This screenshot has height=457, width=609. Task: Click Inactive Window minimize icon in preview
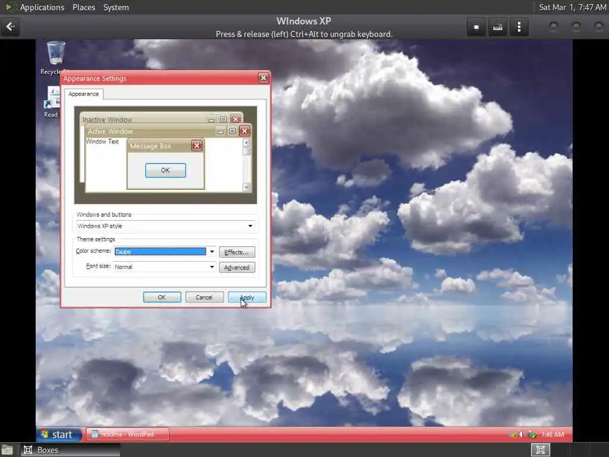click(x=211, y=120)
